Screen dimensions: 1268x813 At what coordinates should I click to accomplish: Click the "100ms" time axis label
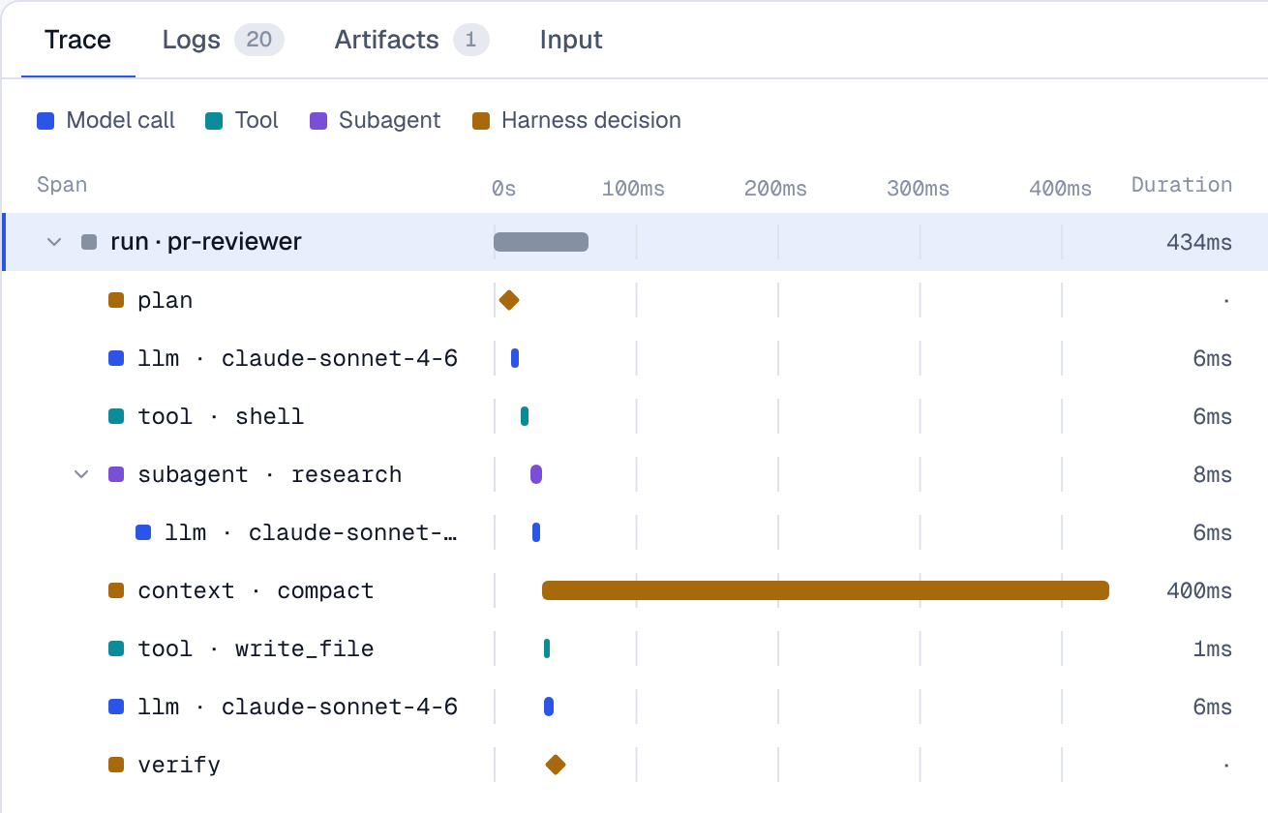coord(633,189)
